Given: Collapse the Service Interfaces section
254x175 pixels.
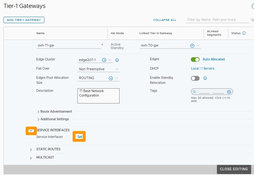Looking at the screenshot, I should pos(31,131).
